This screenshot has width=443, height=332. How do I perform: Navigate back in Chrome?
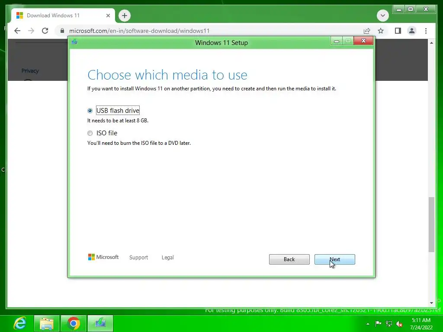(17, 31)
